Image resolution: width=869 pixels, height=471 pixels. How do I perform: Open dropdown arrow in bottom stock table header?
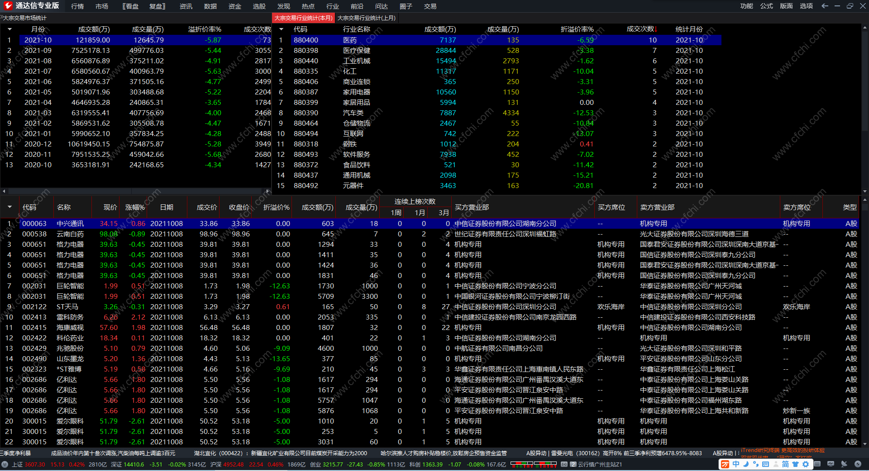10,207
